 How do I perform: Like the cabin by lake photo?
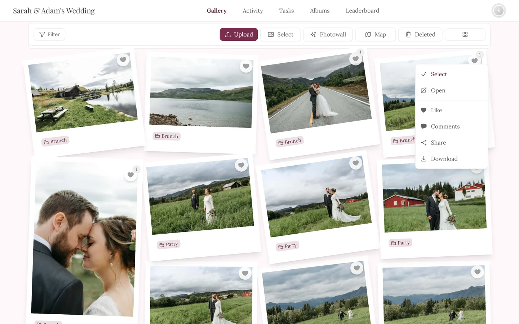pos(123,59)
